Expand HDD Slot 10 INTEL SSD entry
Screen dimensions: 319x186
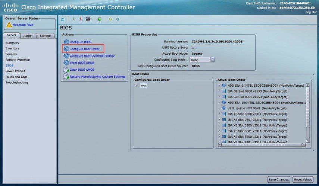pos(219,102)
